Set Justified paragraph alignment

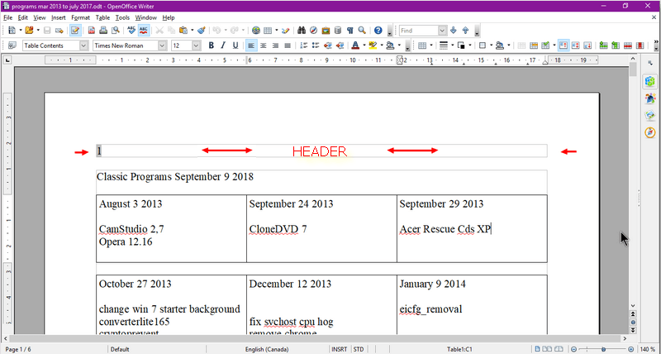[288, 45]
